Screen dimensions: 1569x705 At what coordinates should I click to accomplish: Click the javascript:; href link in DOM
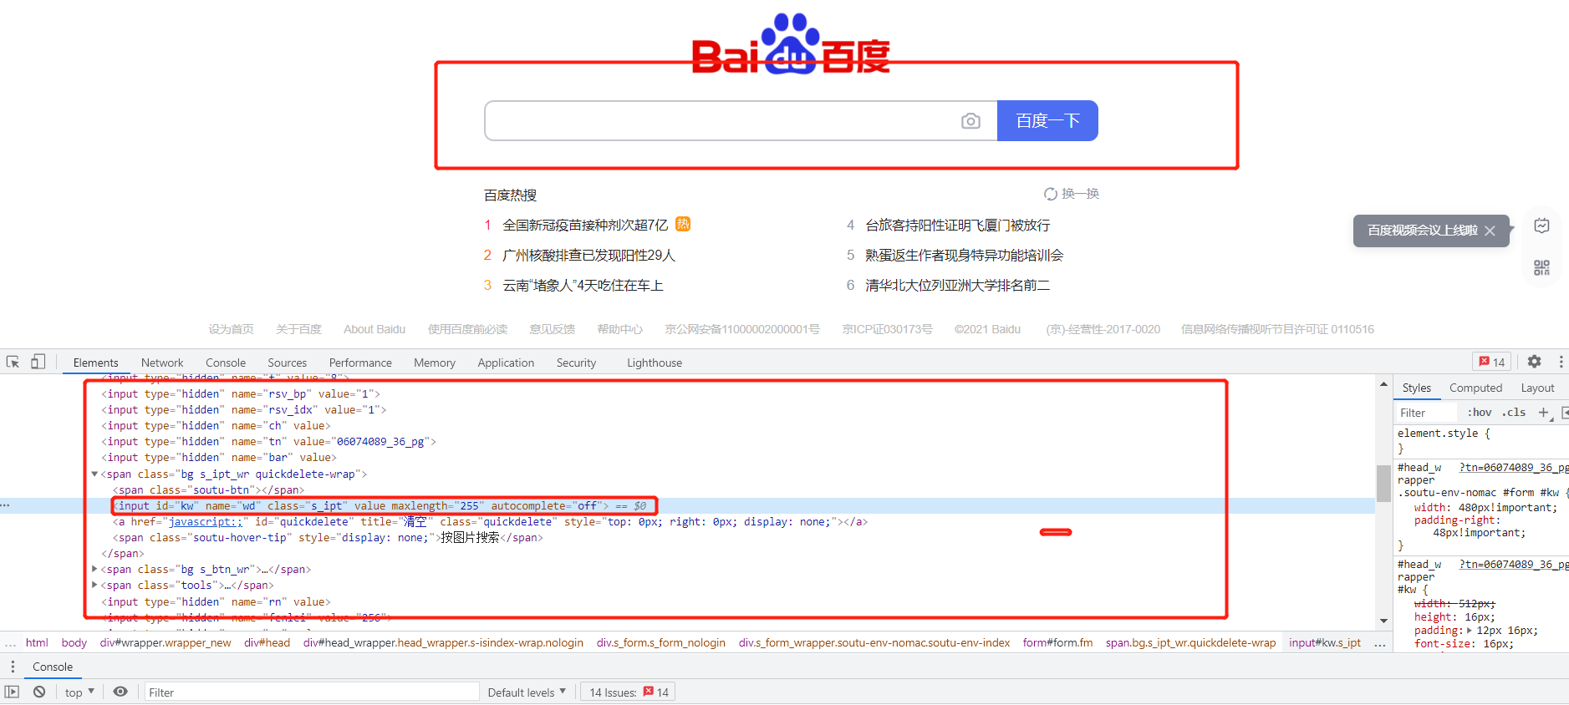click(x=206, y=522)
